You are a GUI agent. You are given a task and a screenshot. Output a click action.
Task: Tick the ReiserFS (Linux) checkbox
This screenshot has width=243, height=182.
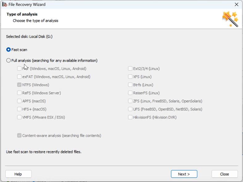(x=130, y=93)
